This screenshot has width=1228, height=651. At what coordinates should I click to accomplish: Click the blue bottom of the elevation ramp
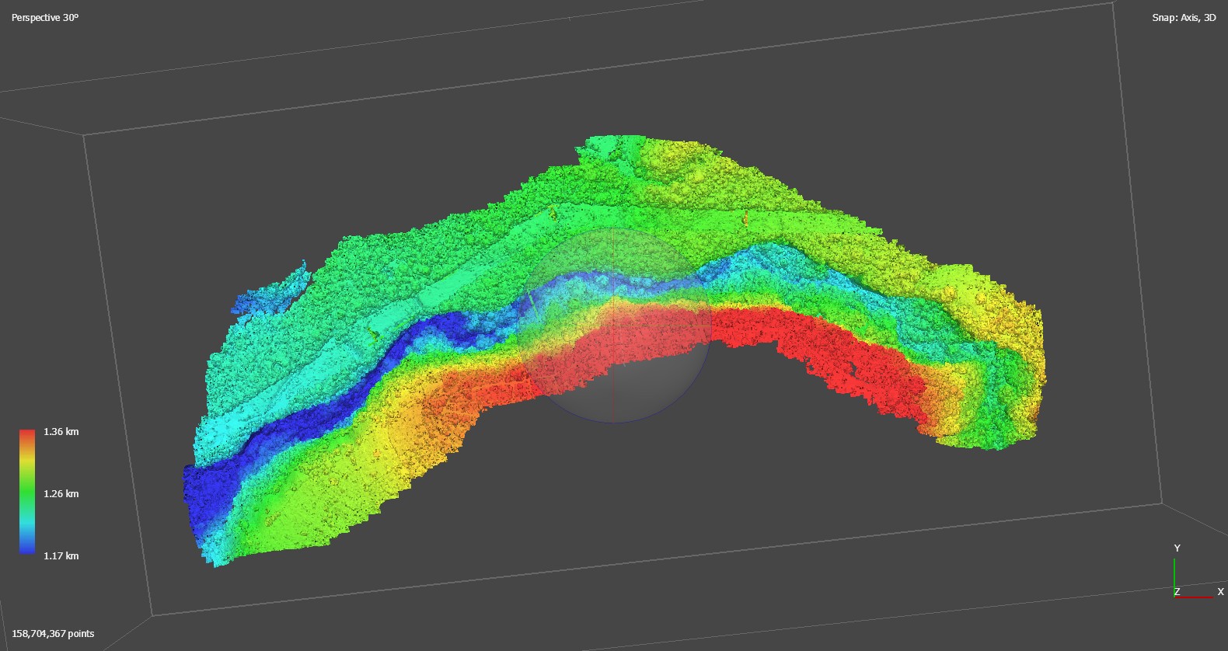tap(27, 547)
